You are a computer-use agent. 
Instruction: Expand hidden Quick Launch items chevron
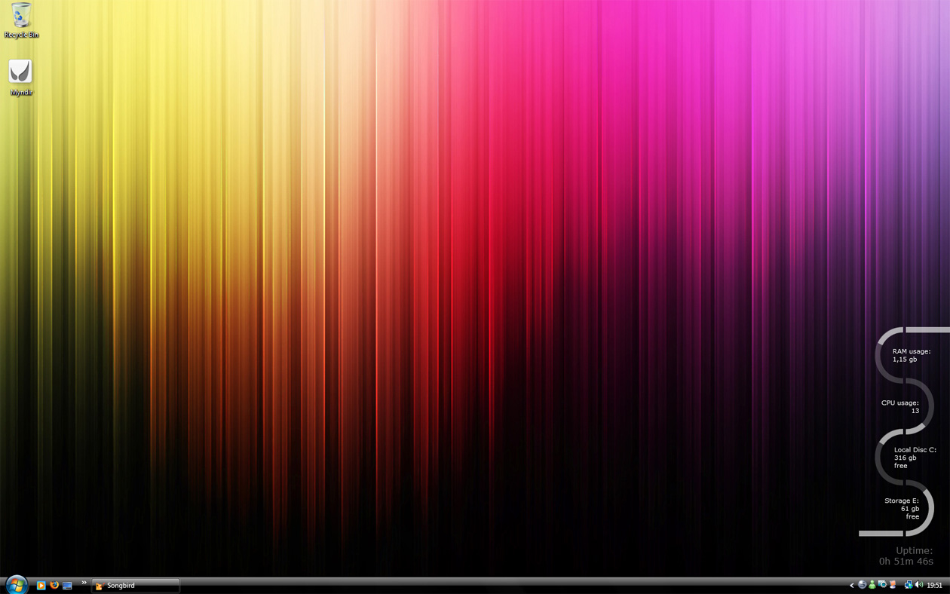[x=84, y=583]
